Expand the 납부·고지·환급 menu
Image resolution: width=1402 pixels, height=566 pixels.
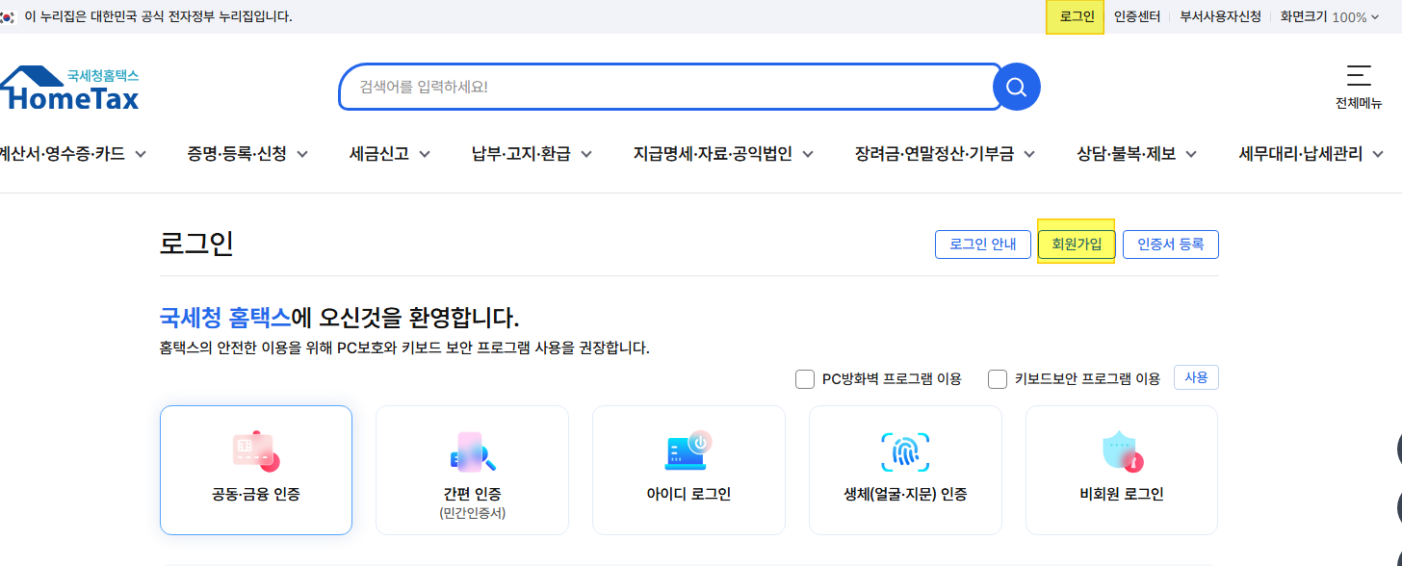[x=532, y=153]
